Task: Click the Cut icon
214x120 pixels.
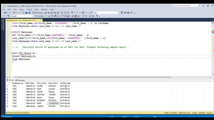Action: pyautogui.click(x=62, y=13)
